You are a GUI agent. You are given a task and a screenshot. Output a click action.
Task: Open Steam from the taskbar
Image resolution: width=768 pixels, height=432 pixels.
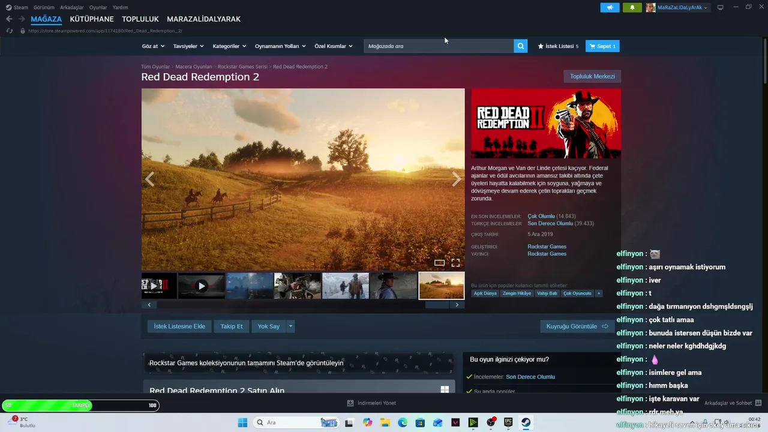point(526,422)
